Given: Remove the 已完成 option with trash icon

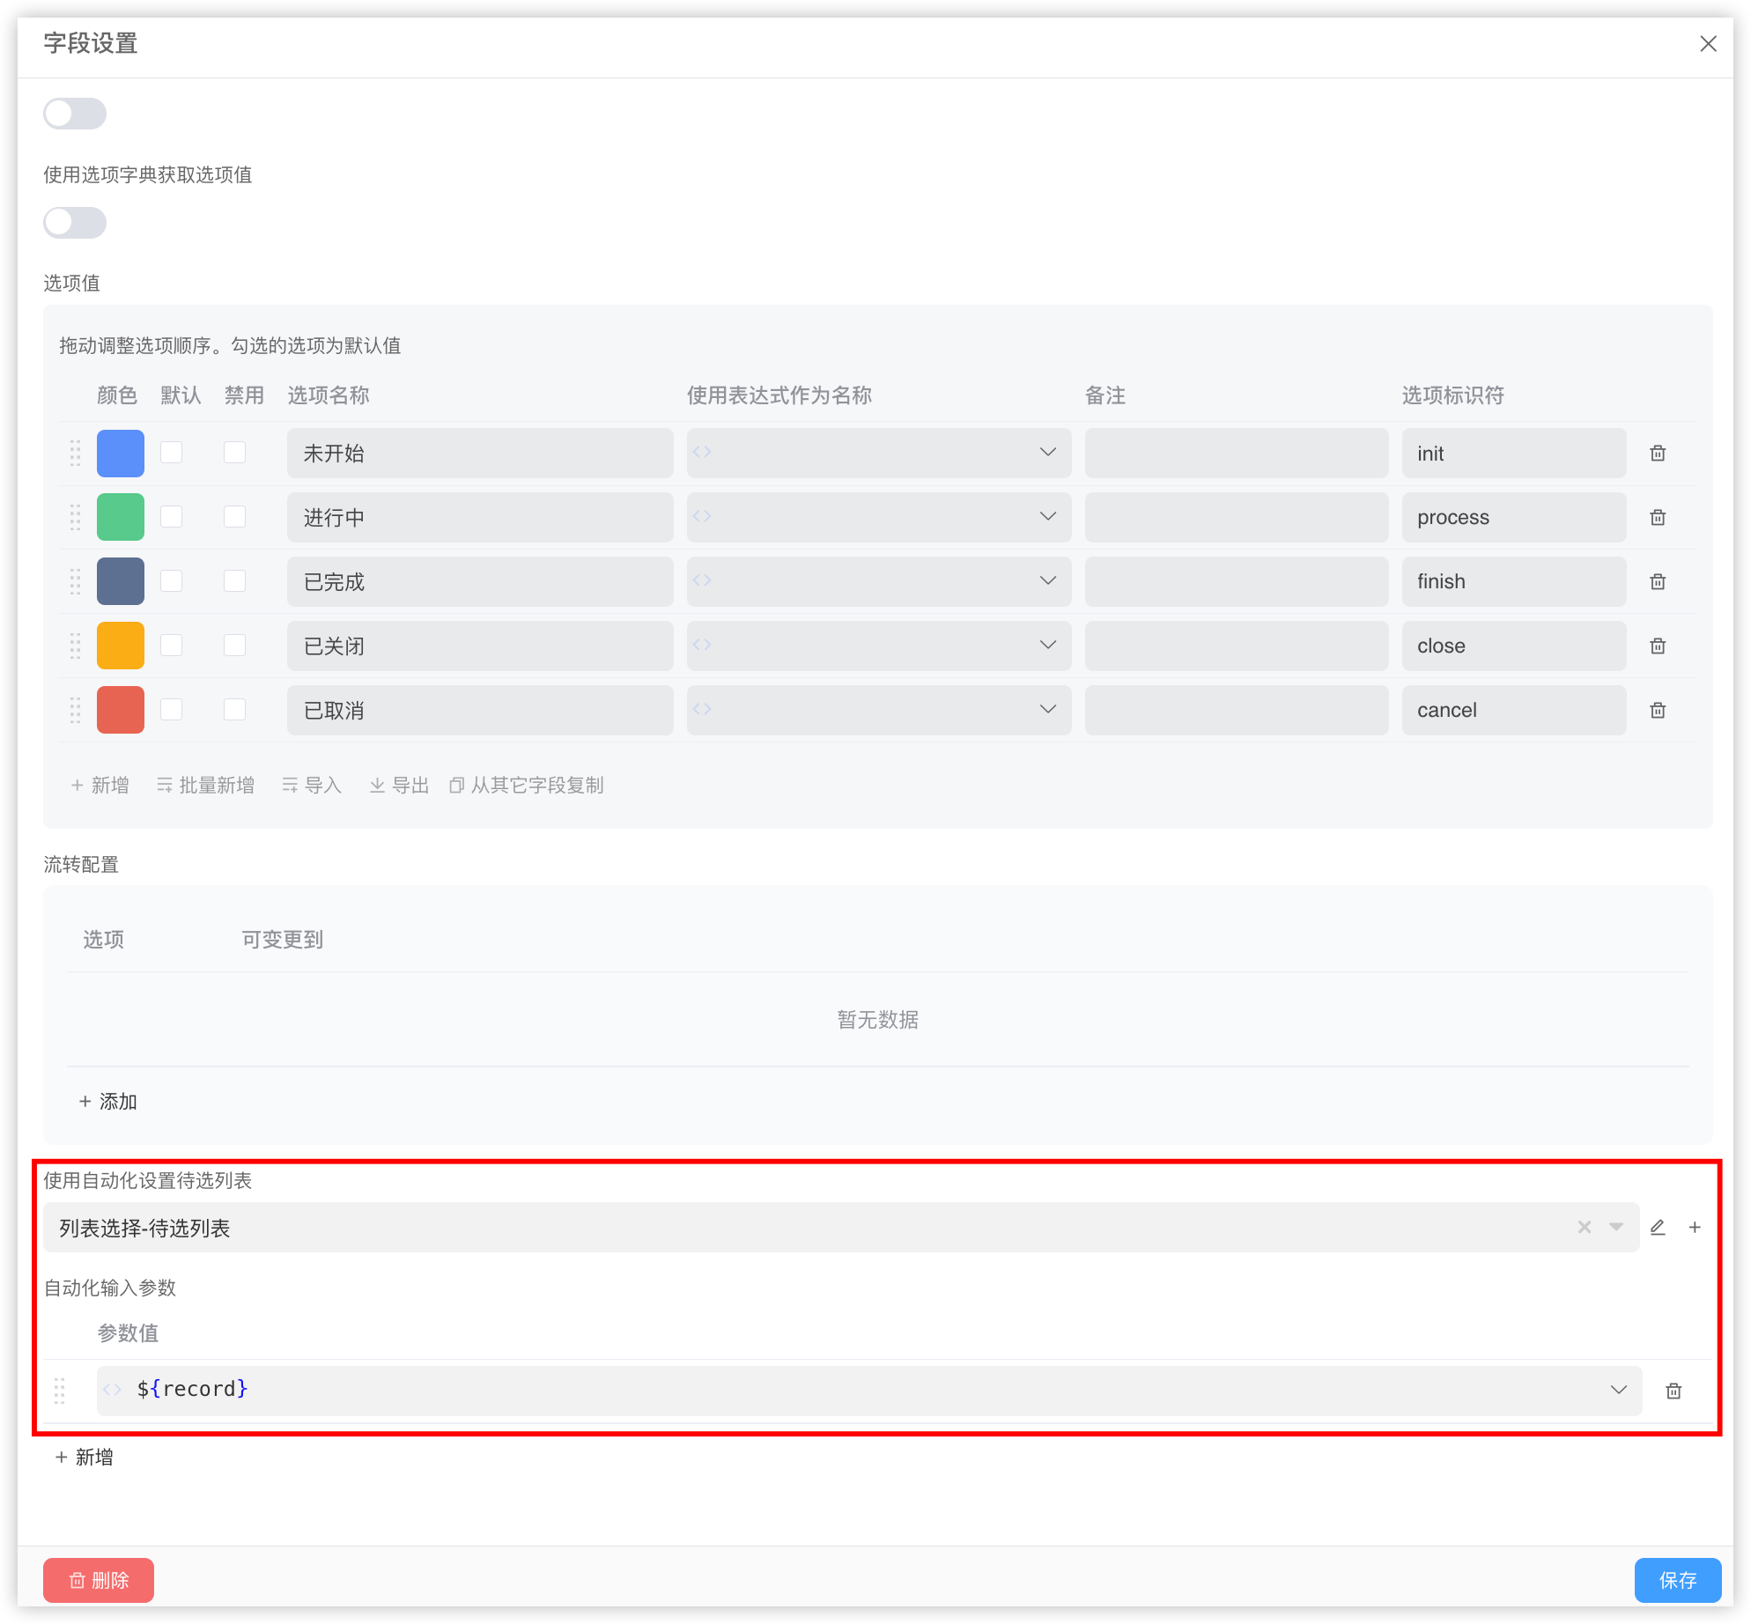Looking at the screenshot, I should pos(1658,581).
